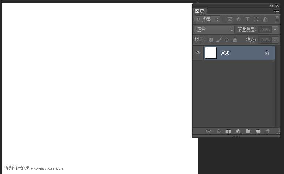Click the adjustment layer filter icon
Viewport: 284px width, 174px height.
click(x=239, y=19)
